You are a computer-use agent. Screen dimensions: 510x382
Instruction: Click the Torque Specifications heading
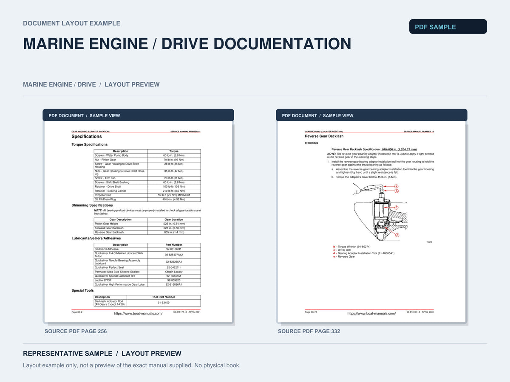click(x=90, y=145)
